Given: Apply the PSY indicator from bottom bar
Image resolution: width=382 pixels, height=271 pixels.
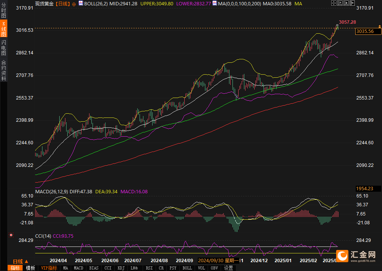Looking at the screenshot, I should [173, 268].
